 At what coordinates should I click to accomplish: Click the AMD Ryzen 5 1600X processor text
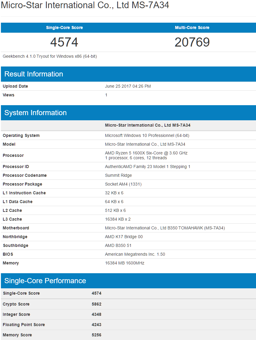tap(146, 153)
